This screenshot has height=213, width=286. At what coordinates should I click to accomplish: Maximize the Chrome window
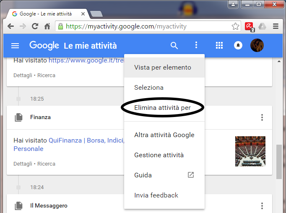coord(258,4)
